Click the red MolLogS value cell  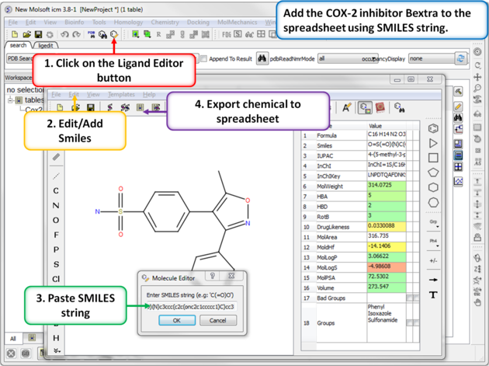387,266
